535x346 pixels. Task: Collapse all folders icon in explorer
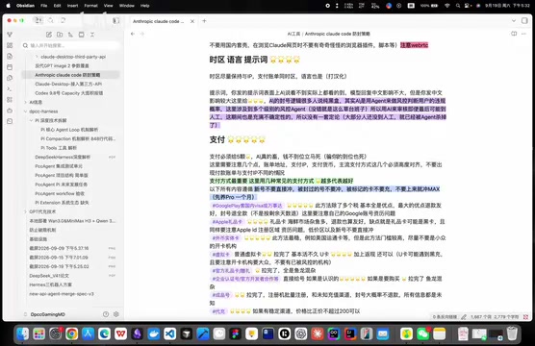pyautogui.click(x=92, y=35)
